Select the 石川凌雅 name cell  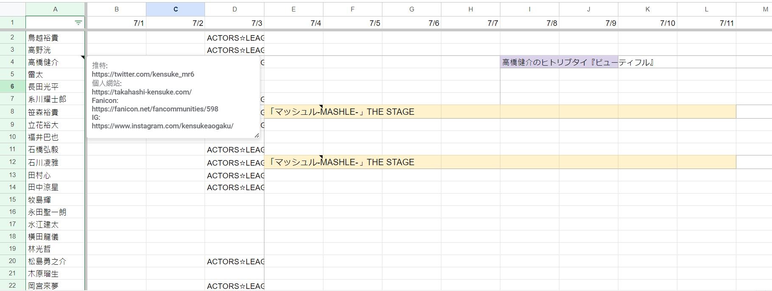point(55,162)
